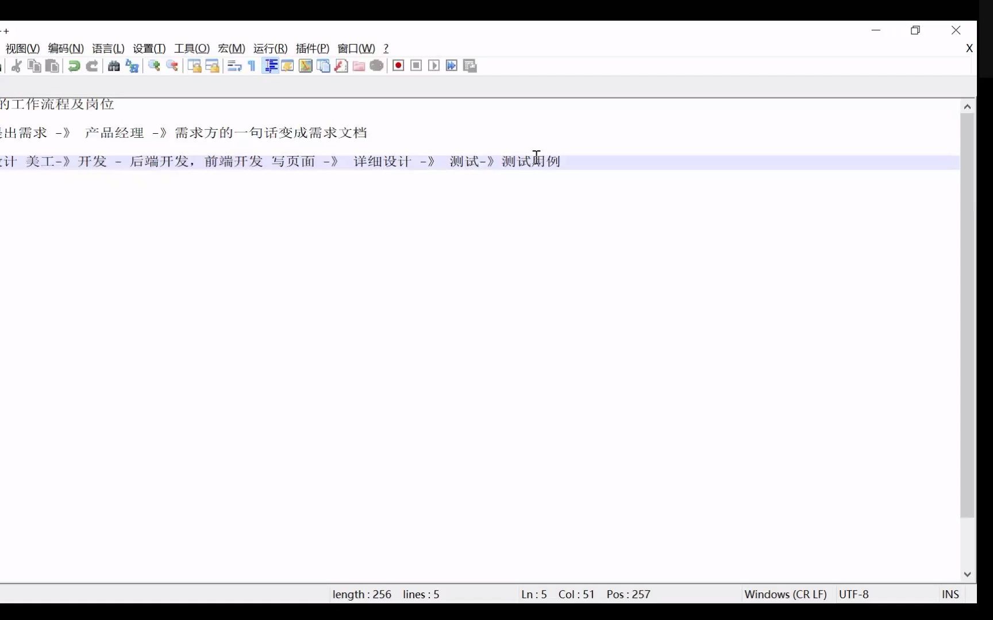Screen dimensions: 993x620
Task: Click the words '详细设计' in the editor
Action: (x=382, y=162)
